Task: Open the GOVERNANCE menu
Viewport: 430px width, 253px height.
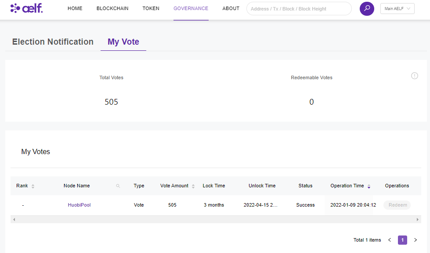Action: point(191,9)
